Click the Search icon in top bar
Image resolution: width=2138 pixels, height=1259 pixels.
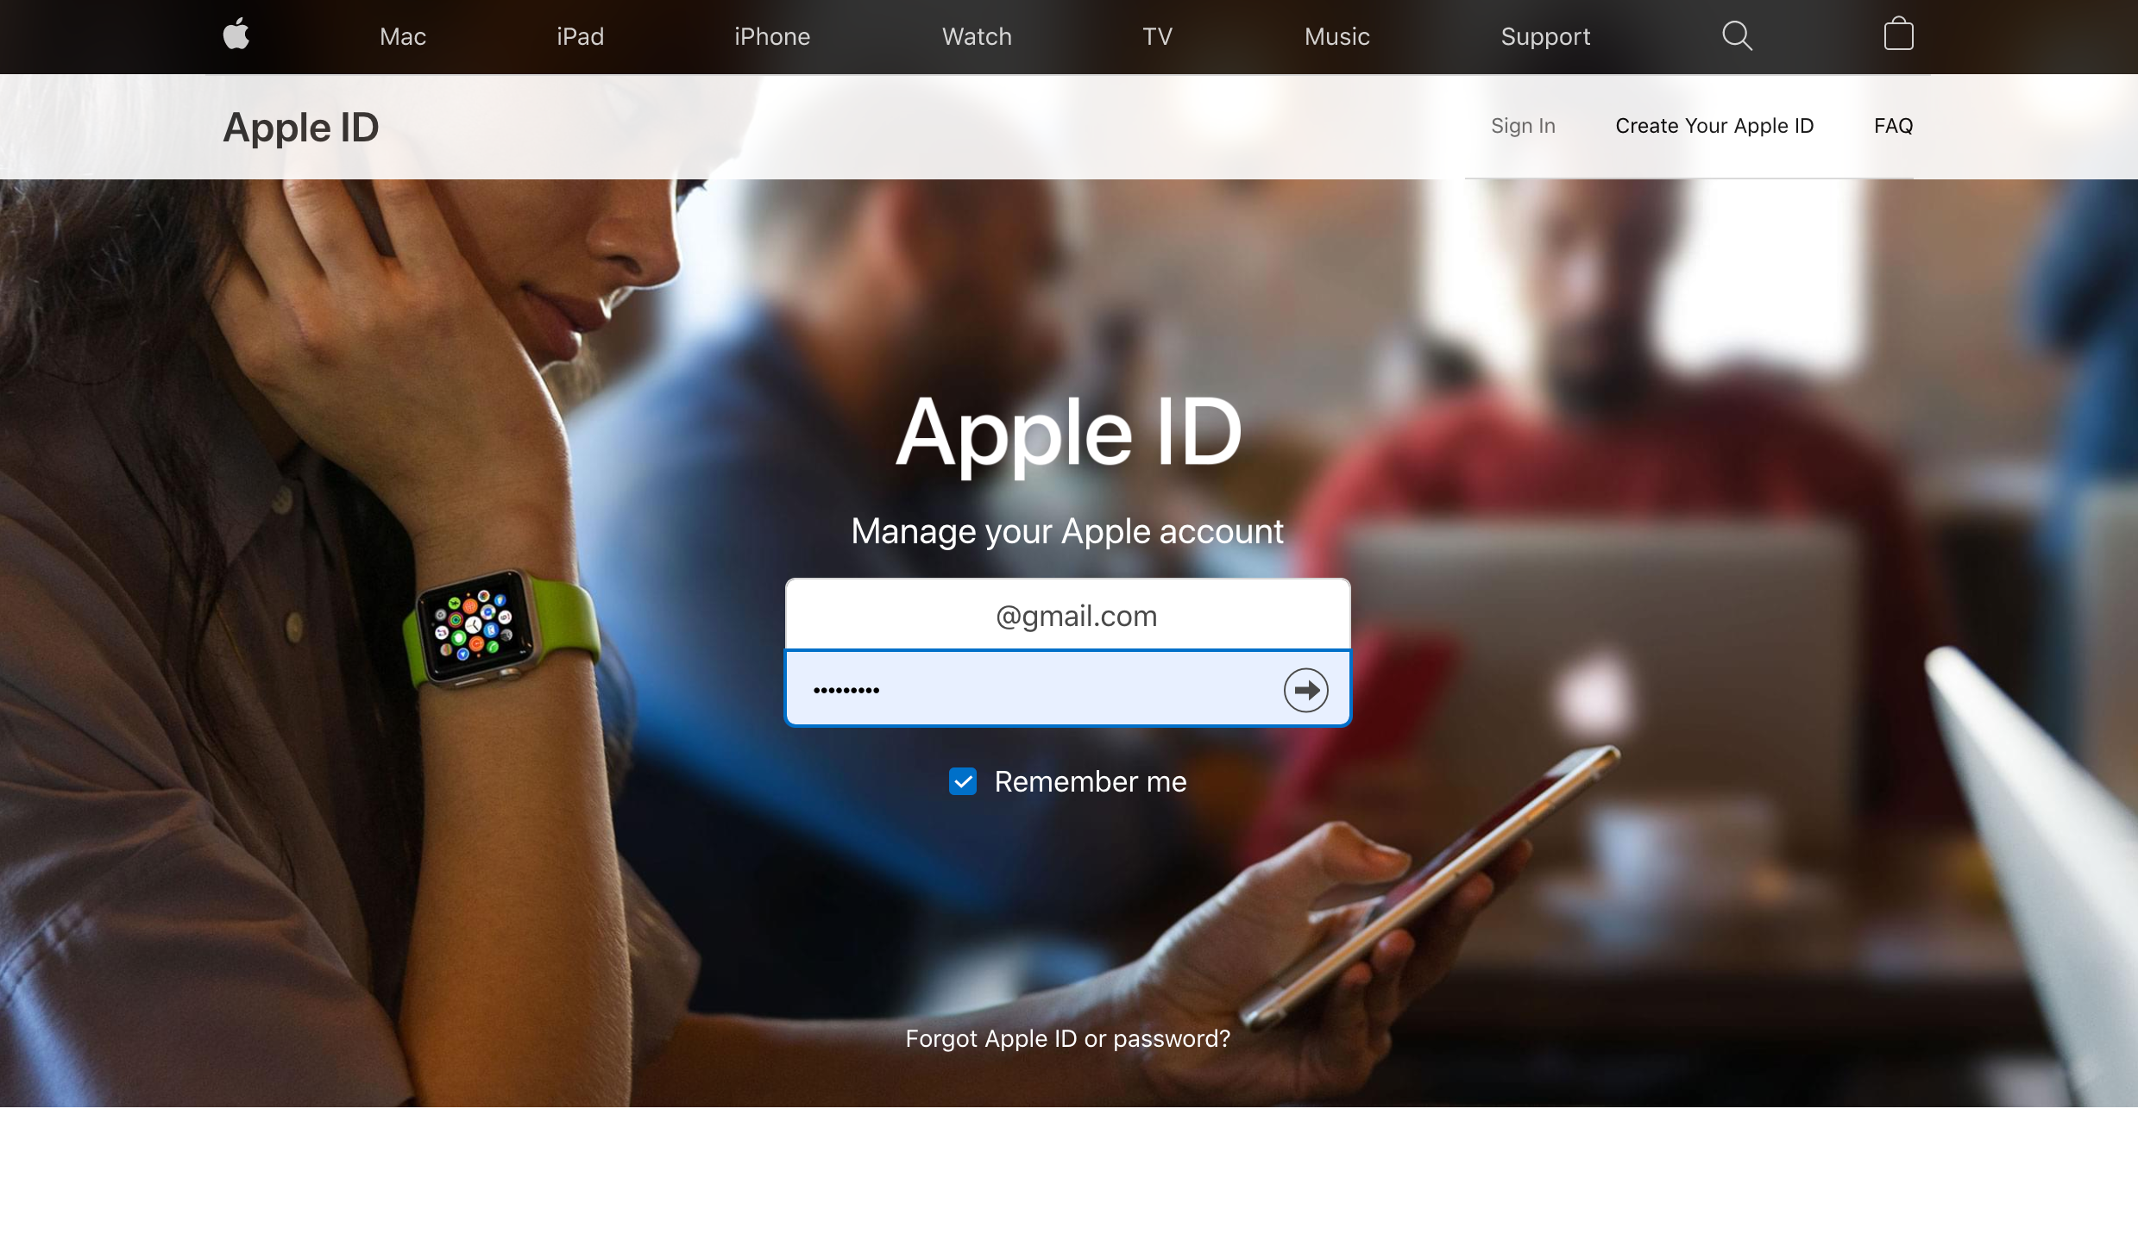(1736, 36)
